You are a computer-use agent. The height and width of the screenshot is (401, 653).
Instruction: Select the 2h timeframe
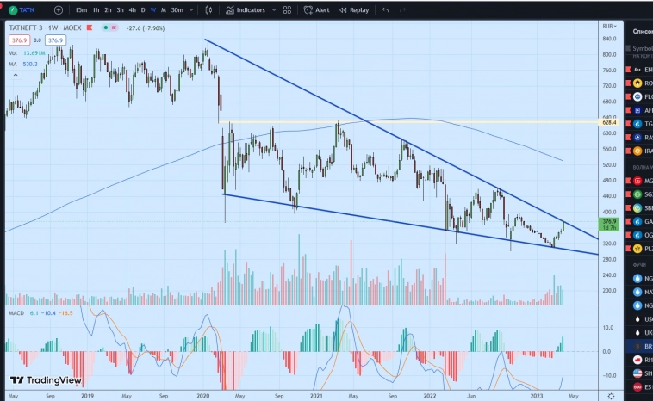pyautogui.click(x=108, y=10)
